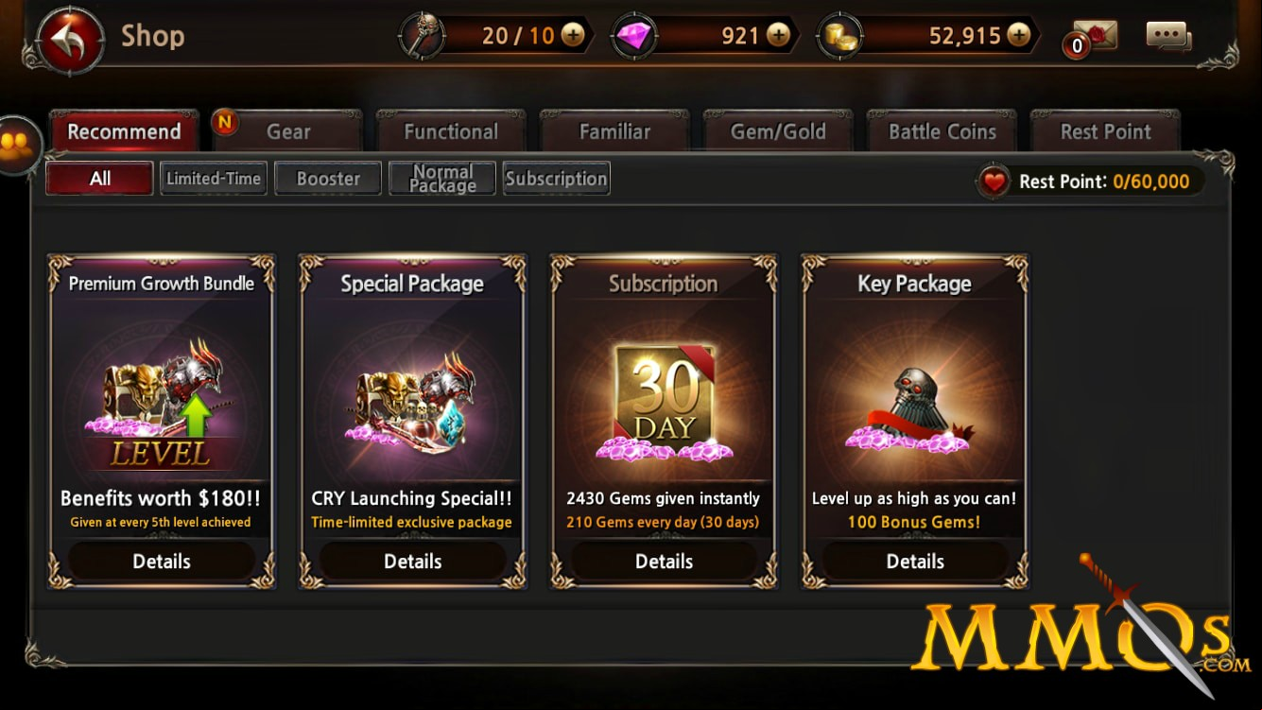Filter by Booster items
Screen dimensions: 1262x710
(x=328, y=178)
